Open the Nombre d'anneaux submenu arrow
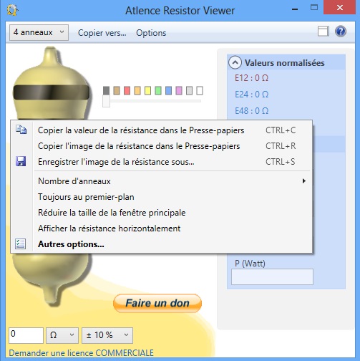 pyautogui.click(x=304, y=181)
